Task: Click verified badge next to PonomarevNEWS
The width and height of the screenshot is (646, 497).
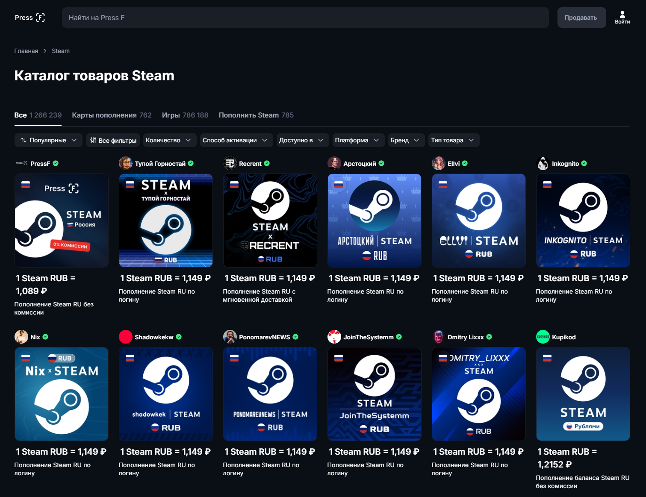Action: (x=295, y=337)
